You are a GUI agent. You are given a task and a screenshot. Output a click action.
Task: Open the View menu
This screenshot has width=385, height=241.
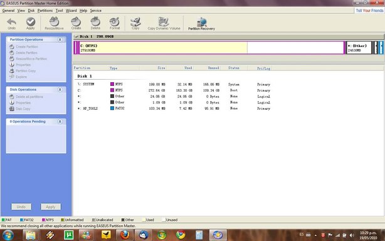coord(21,11)
